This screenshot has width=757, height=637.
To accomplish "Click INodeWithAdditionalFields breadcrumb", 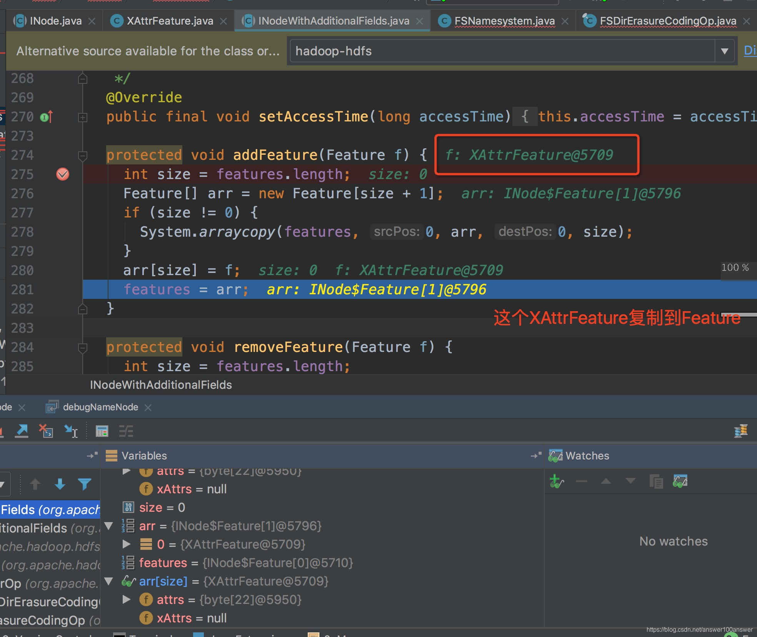I will coord(161,385).
